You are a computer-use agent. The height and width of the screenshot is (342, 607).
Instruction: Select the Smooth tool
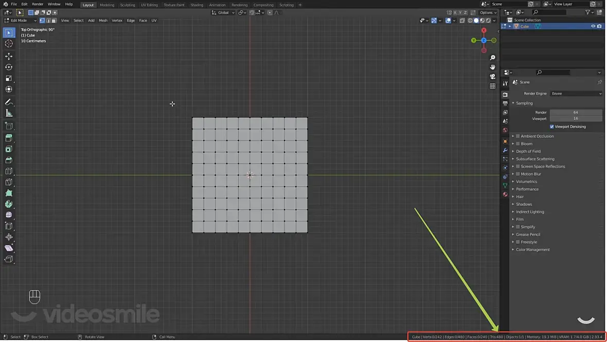9,215
